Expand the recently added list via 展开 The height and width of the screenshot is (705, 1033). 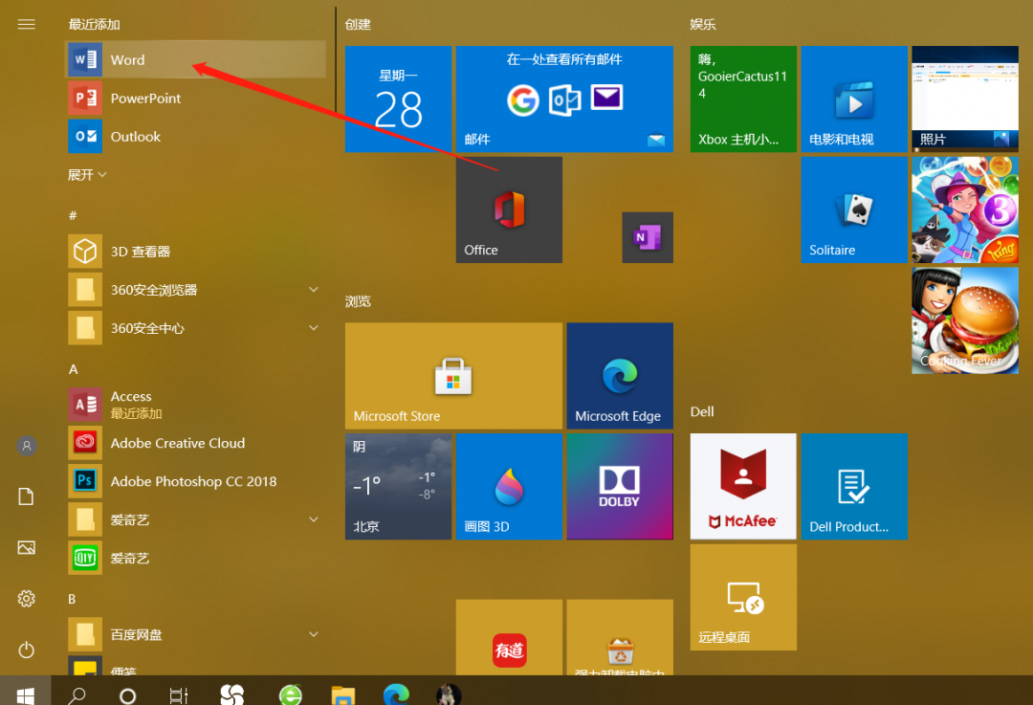87,175
